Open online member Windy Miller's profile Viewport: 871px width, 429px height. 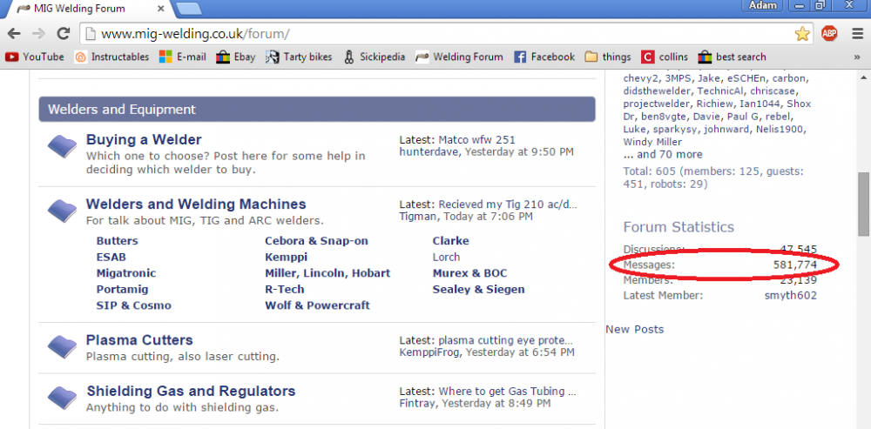click(x=652, y=142)
